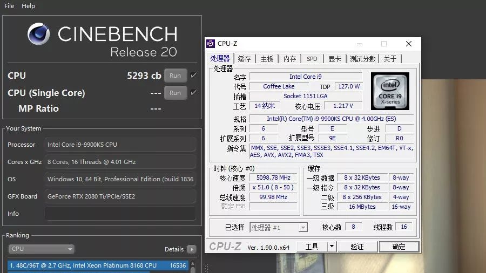The height and width of the screenshot is (273, 486).
Task: Click the 8 Cores, 16 Threads field
Action: pos(120,162)
